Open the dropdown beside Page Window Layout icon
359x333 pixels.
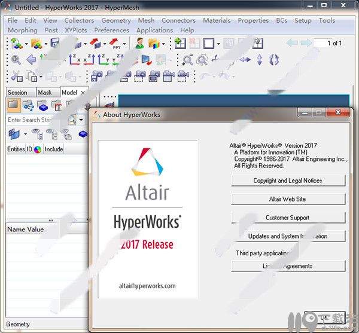(218, 44)
